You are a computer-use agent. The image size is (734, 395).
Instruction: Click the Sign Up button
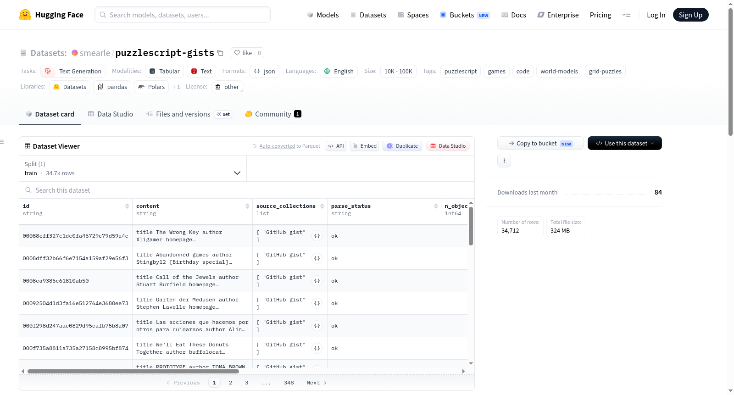click(690, 15)
